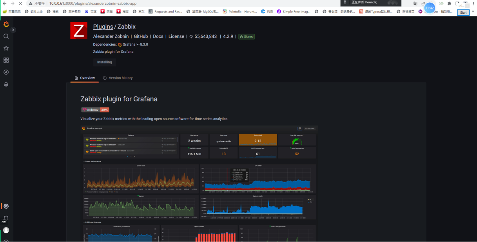Image resolution: width=477 pixels, height=242 pixels.
Task: Click the Start button
Action: [x=463, y=13]
